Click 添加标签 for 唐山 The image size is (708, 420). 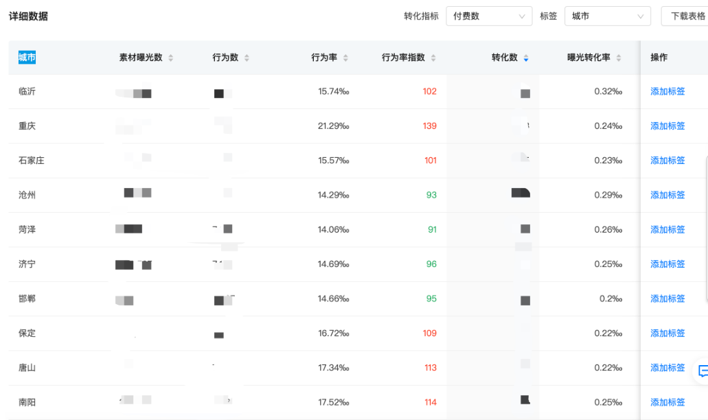pos(666,367)
